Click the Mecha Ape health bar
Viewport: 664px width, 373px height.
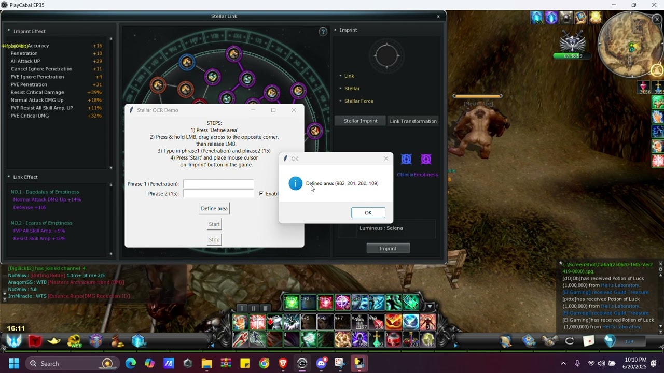pos(477,96)
